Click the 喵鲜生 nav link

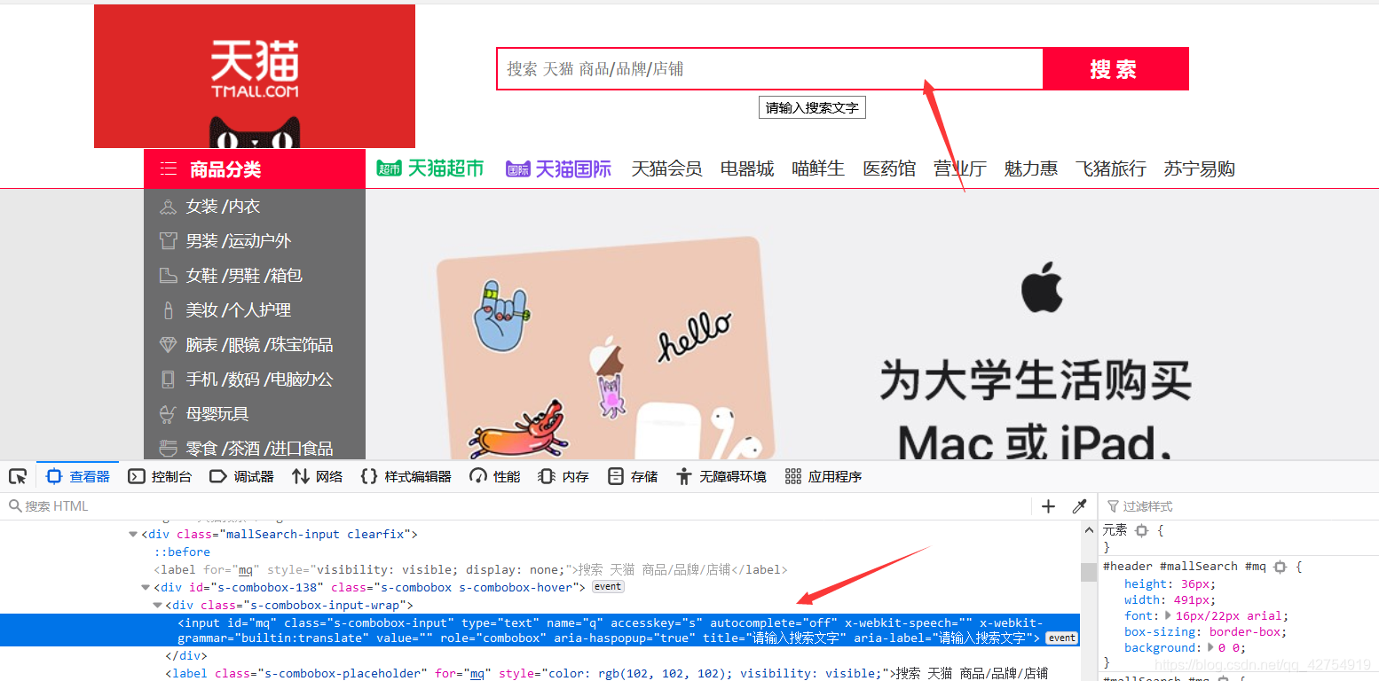click(818, 168)
